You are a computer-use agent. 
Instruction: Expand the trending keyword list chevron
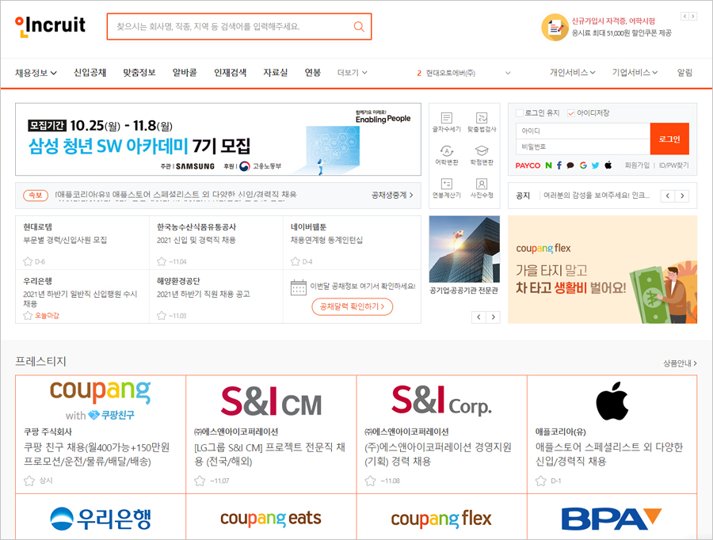508,73
